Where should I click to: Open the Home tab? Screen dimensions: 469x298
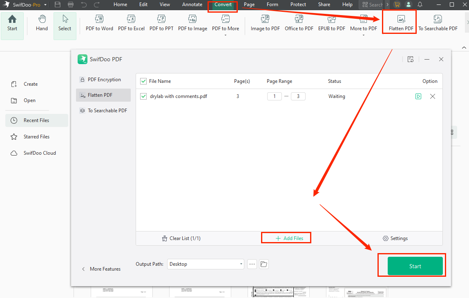[x=120, y=4]
